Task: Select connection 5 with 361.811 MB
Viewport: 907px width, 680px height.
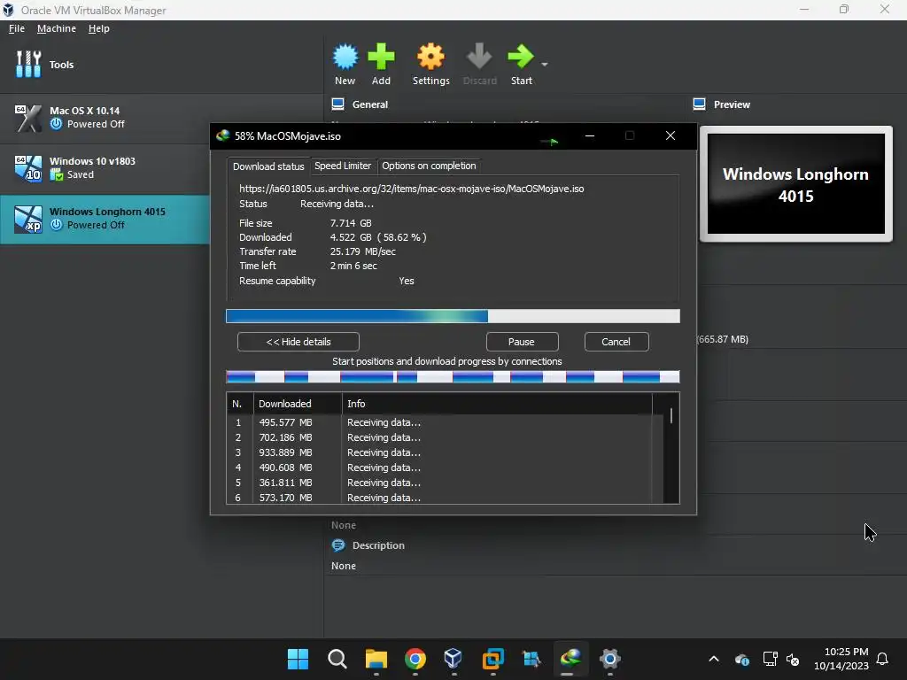Action: (x=446, y=483)
